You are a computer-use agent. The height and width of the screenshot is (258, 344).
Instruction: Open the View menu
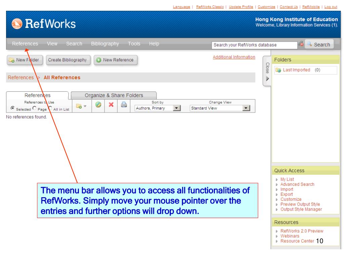(x=52, y=44)
